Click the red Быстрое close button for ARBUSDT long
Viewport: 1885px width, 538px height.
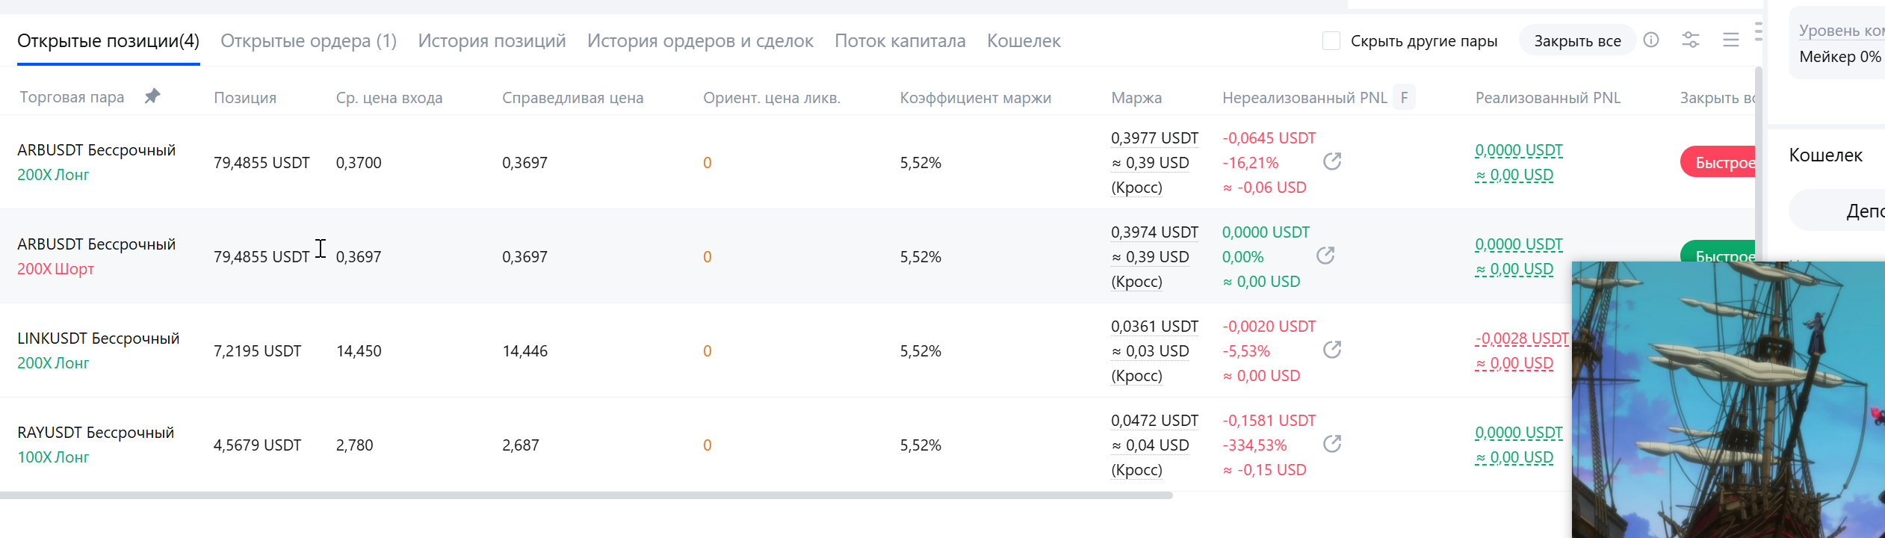[1718, 162]
